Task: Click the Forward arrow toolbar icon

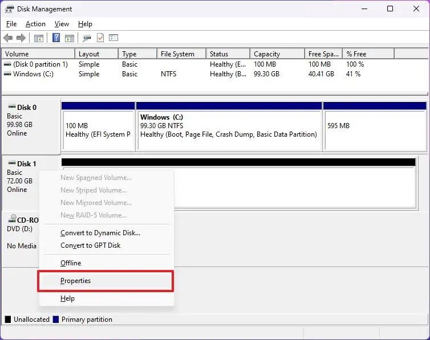Action: pos(21,38)
